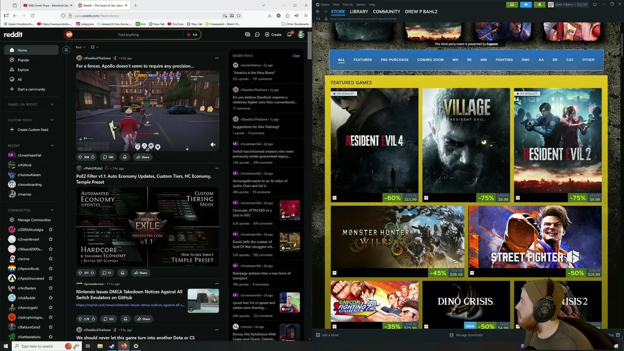Click Add a Game in Steam
The image size is (624, 351).
pyautogui.click(x=328, y=335)
